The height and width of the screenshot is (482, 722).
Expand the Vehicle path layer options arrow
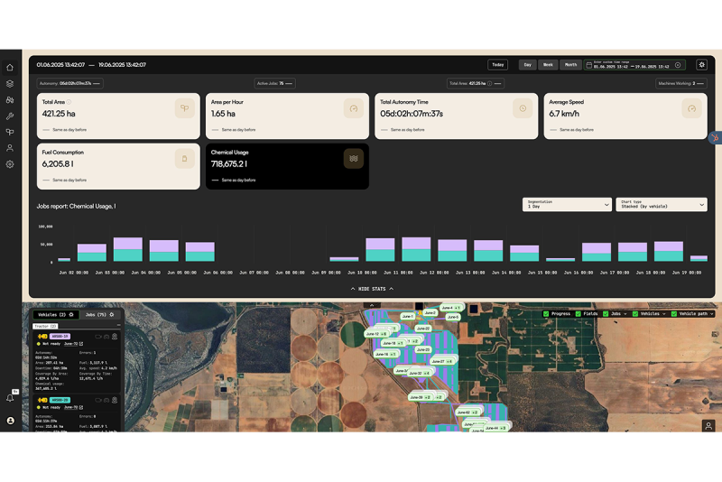click(712, 314)
